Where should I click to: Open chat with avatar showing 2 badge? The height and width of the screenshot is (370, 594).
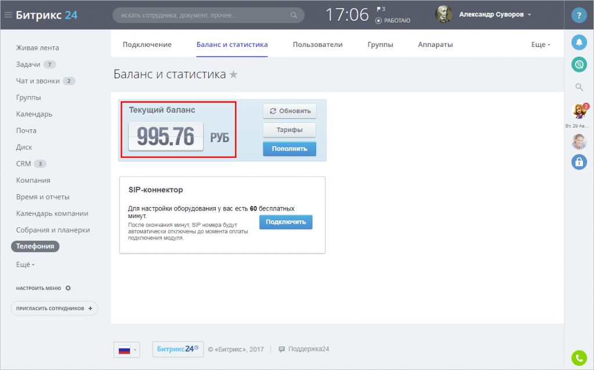pos(579,111)
